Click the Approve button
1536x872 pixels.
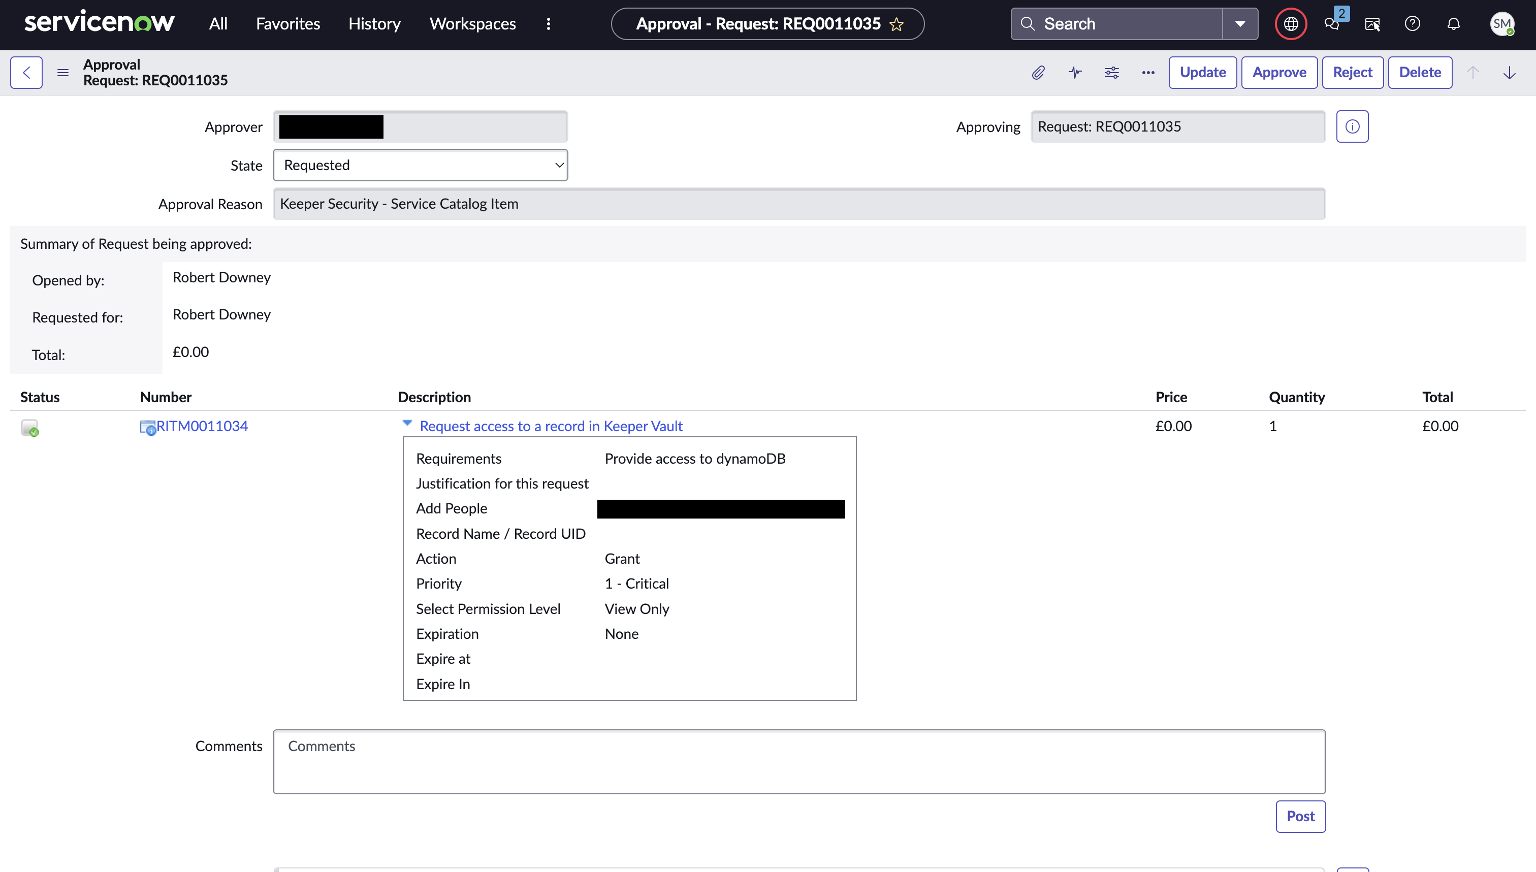[1279, 73]
